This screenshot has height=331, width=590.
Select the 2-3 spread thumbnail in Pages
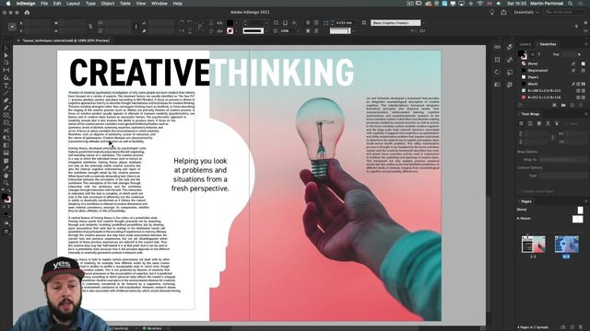(x=533, y=245)
